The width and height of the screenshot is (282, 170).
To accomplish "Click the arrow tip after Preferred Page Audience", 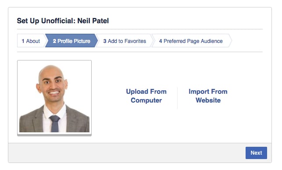I will [230, 41].
